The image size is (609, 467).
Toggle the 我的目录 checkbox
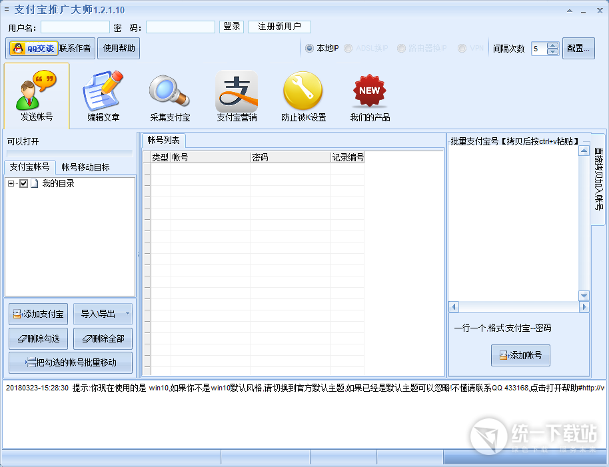(24, 184)
